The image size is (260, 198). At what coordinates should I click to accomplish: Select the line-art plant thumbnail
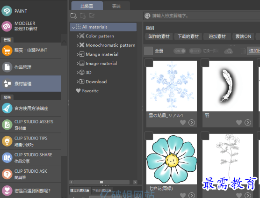(228, 159)
